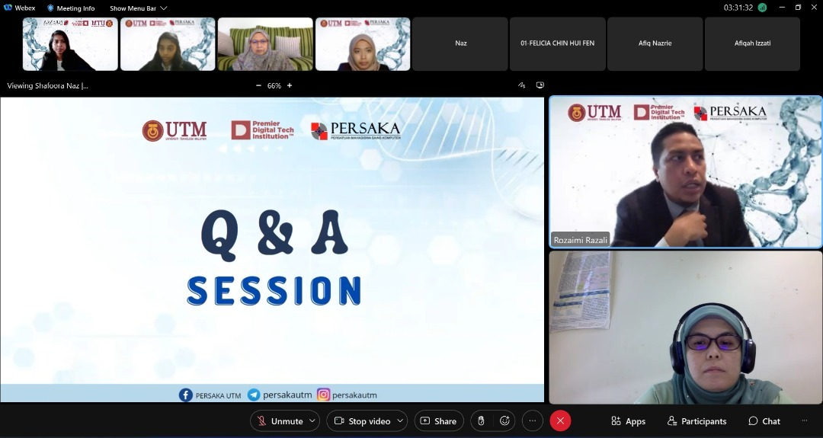This screenshot has width=823, height=438.
Task: Click the Rozaimi Razali name label
Action: pos(581,240)
